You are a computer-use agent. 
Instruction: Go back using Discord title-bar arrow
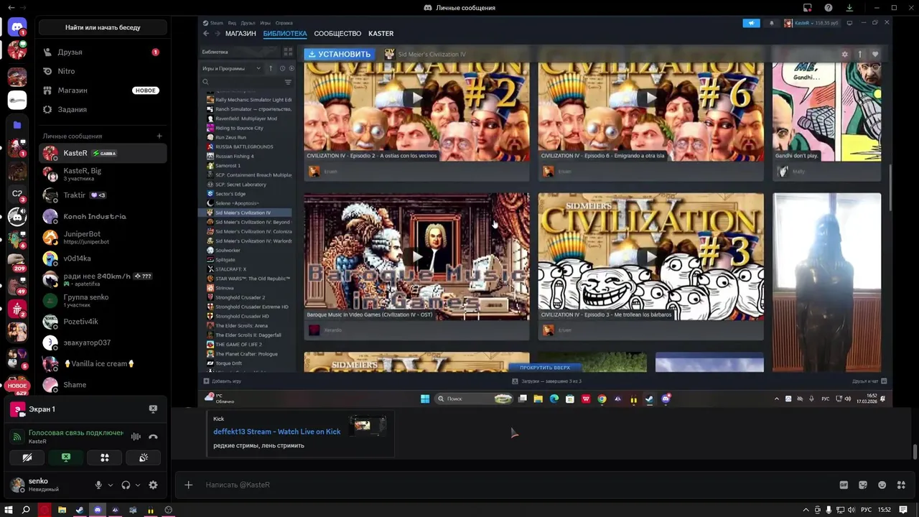(x=11, y=8)
